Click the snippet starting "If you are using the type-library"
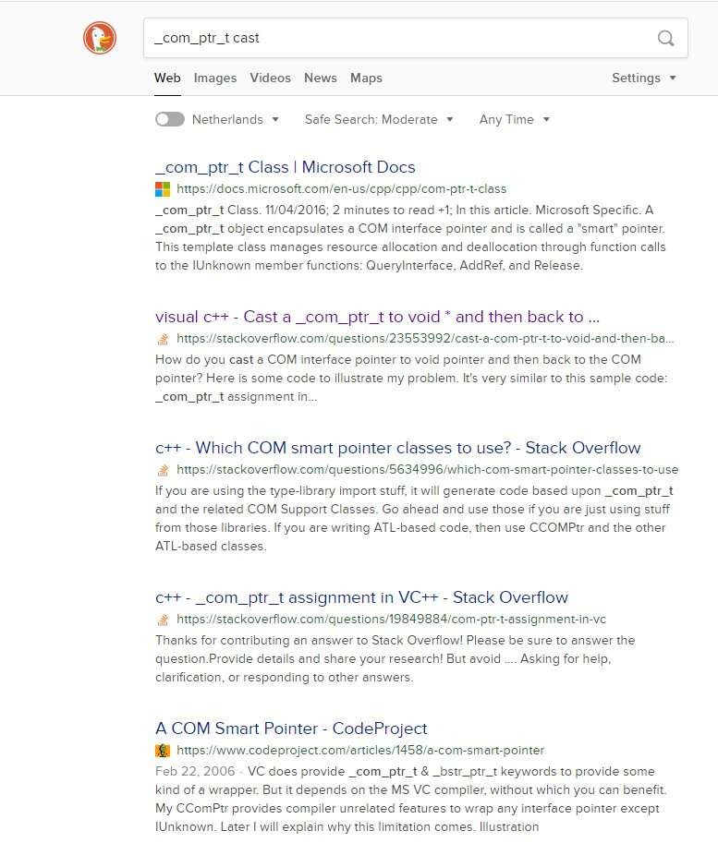 414,519
